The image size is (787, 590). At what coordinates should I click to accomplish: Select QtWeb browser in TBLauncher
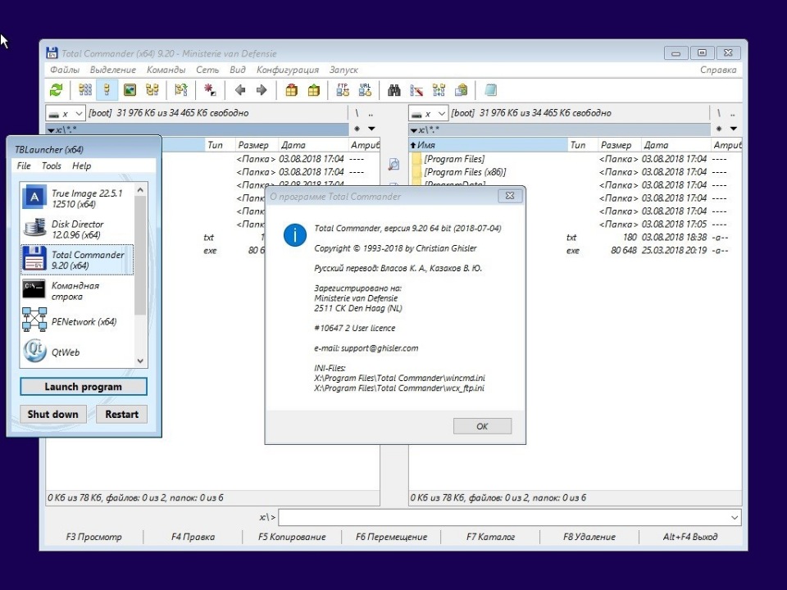click(x=77, y=352)
